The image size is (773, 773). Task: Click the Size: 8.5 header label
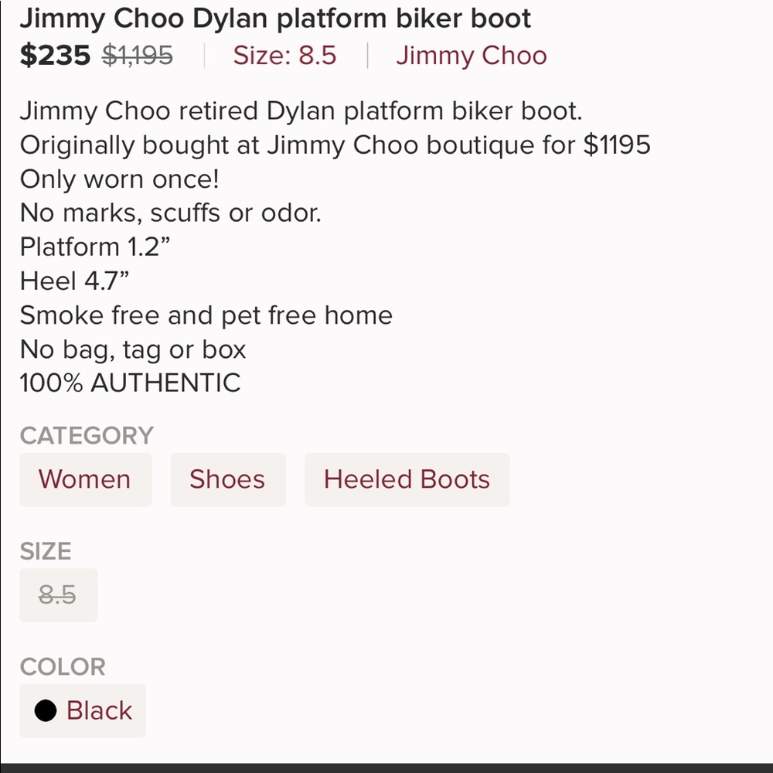point(284,56)
